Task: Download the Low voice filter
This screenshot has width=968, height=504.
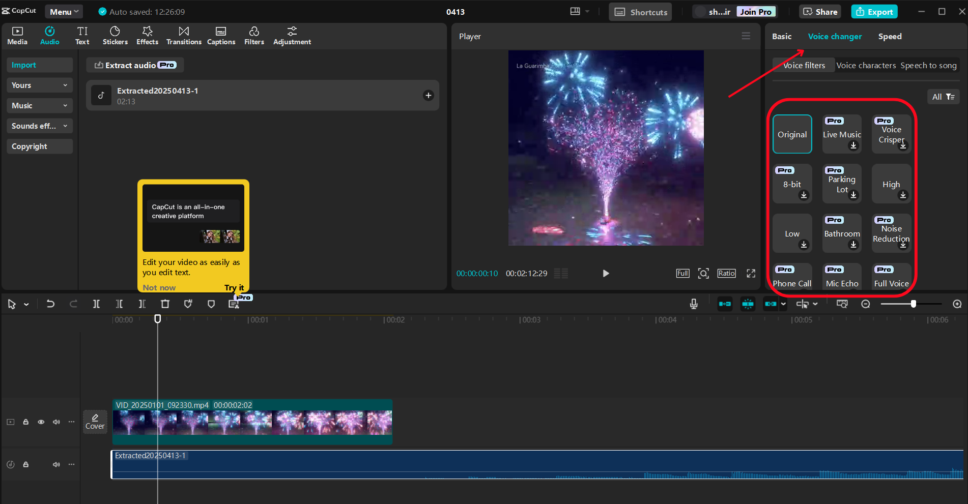Action: click(x=804, y=245)
